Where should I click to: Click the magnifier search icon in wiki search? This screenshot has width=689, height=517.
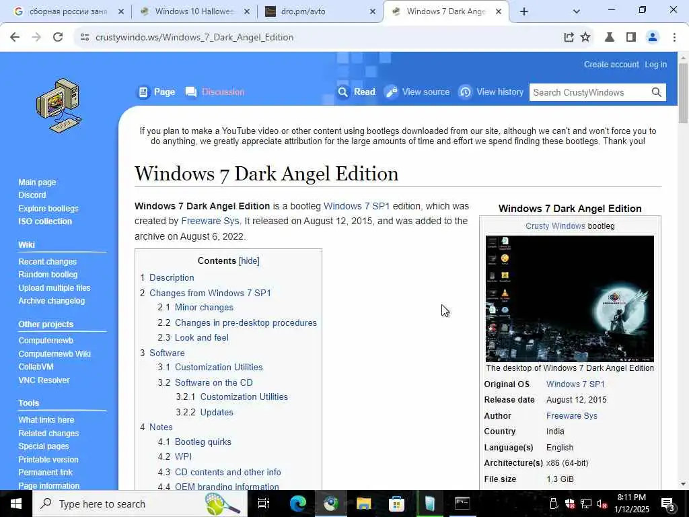click(657, 92)
